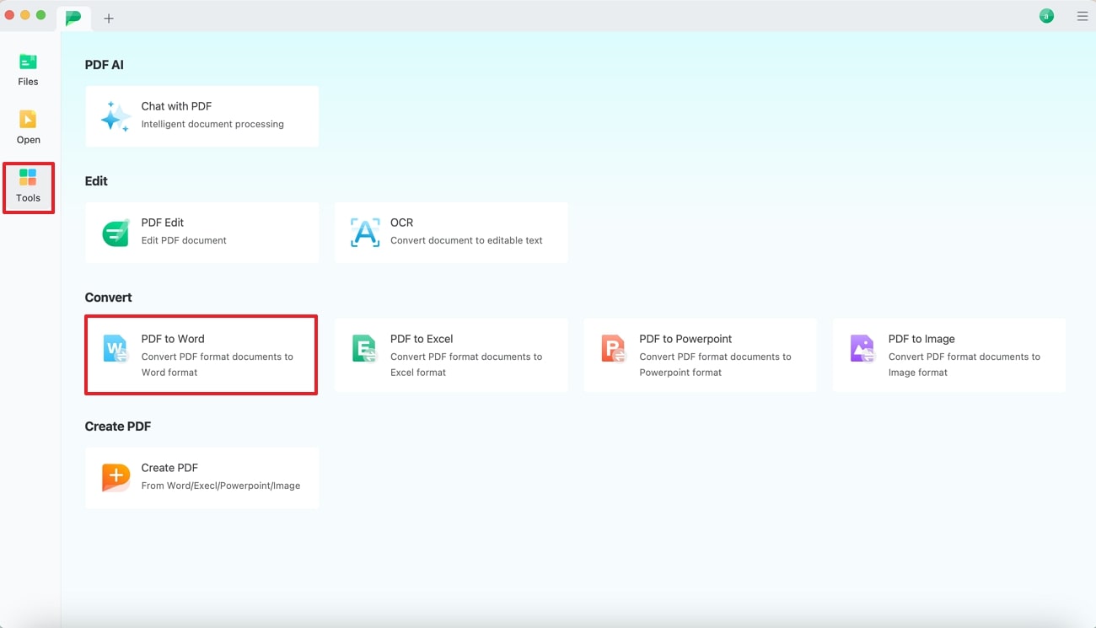Click the 'Create PDF' section heading
Screen dimensions: 1096x628
pos(118,427)
